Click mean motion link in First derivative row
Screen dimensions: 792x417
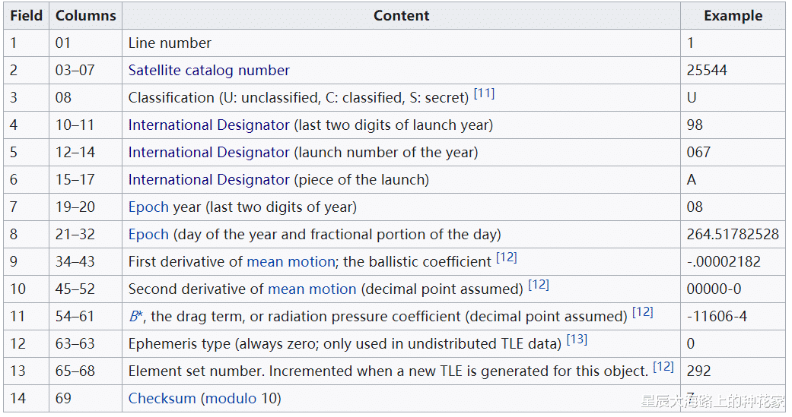291,262
